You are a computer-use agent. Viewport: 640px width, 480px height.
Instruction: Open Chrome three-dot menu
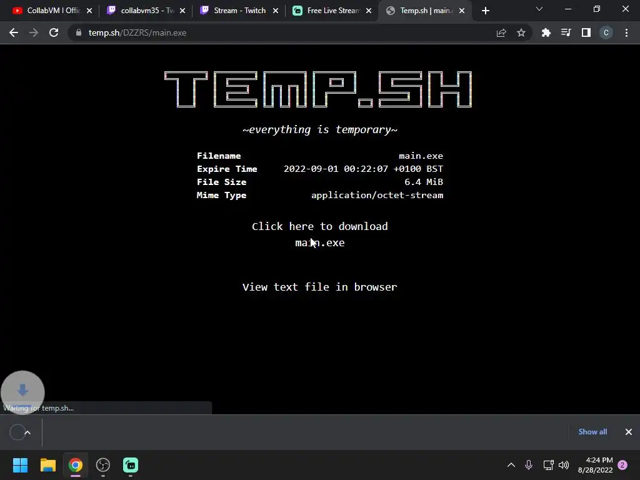[x=626, y=32]
